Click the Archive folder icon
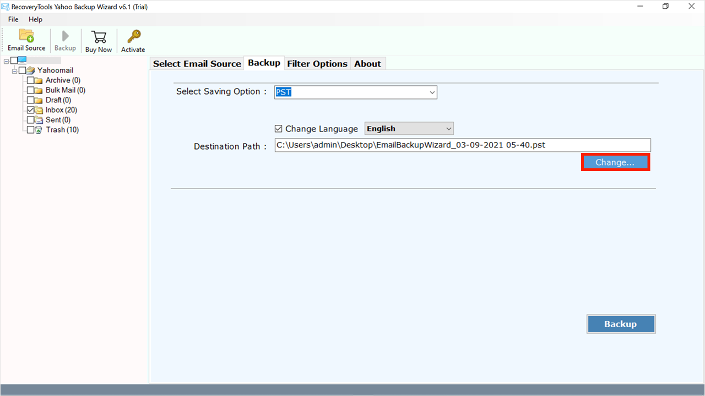This screenshot has height=396, width=705. (39, 80)
